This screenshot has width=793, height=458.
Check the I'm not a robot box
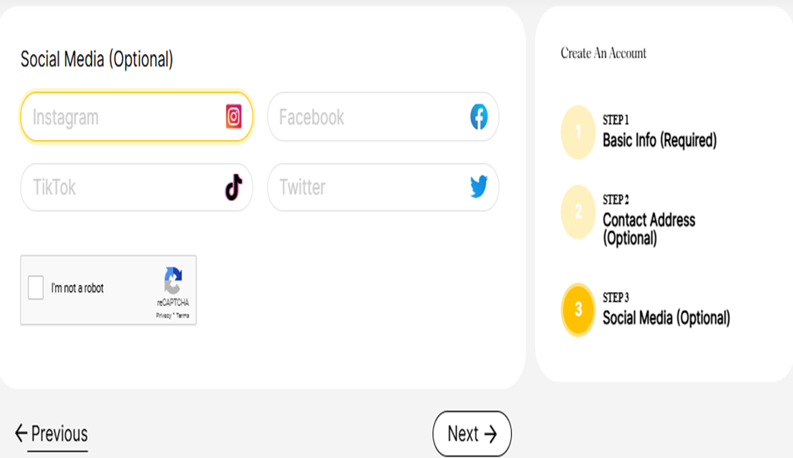36,287
